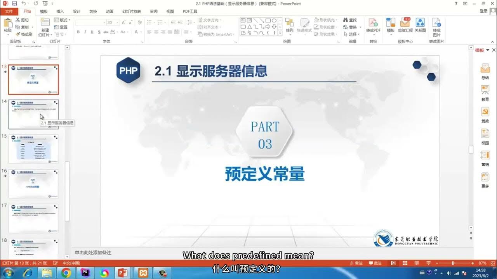Open the font name combo box
The width and height of the screenshot is (497, 279).
coord(90,22)
